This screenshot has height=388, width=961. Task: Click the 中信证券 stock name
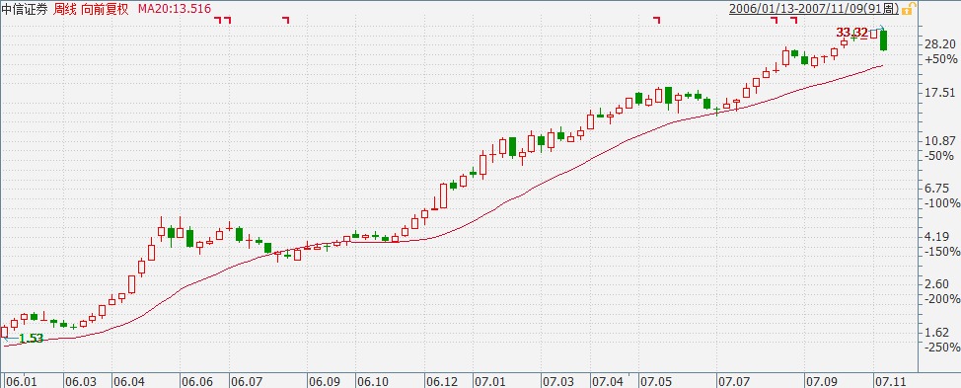[25, 9]
